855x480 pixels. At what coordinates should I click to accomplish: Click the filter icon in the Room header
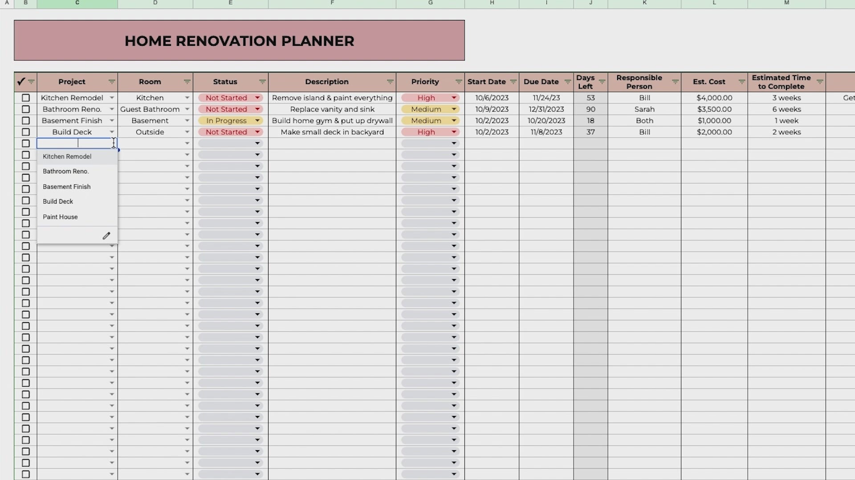187,82
